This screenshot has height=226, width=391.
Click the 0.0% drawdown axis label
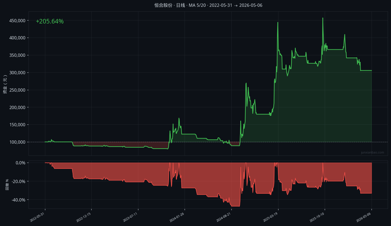[x=20, y=163]
